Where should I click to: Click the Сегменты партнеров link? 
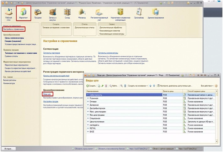tap(51, 53)
